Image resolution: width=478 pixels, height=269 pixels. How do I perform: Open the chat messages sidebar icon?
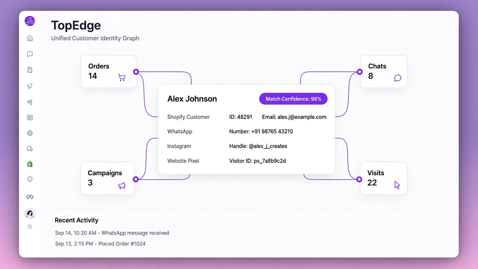(30, 54)
